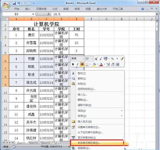Choose 从下拉列表中选择 from context menu
The height and width of the screenshot is (150, 160).
(x=97, y=132)
